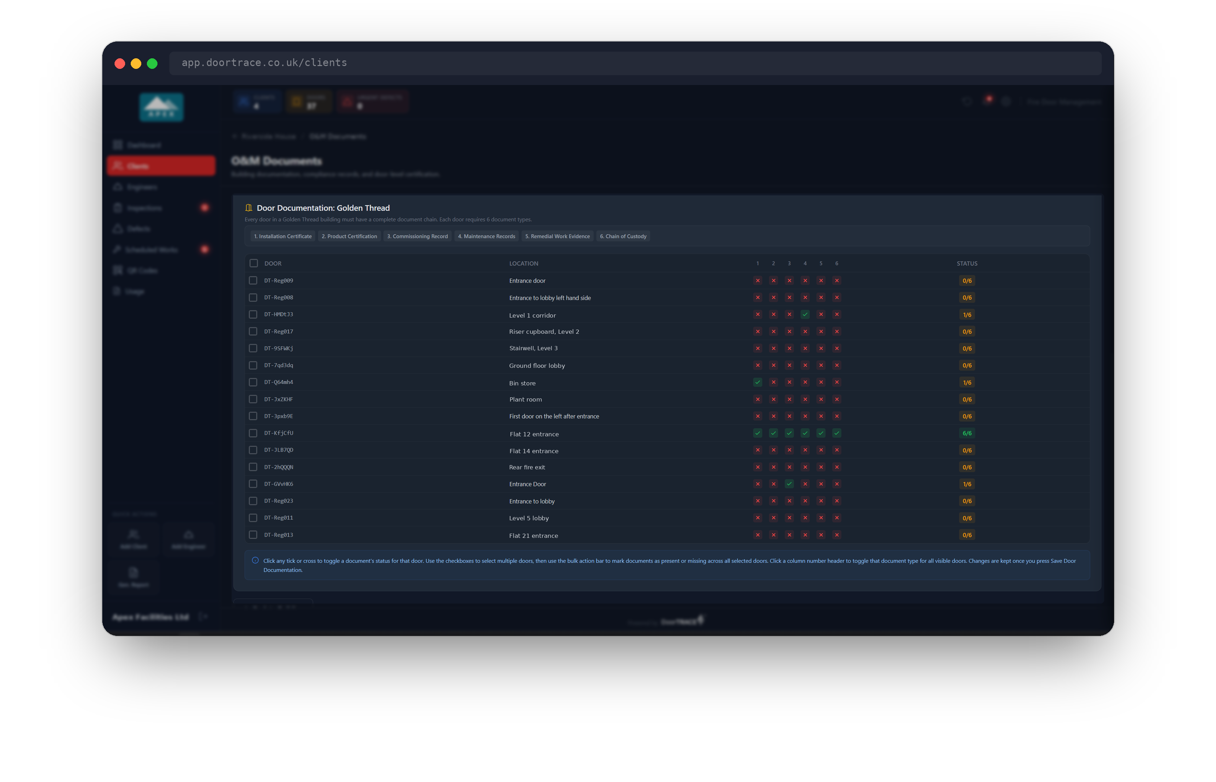Click column header 1 to toggle Installation Certificates
This screenshot has height=782, width=1216.
(757, 263)
